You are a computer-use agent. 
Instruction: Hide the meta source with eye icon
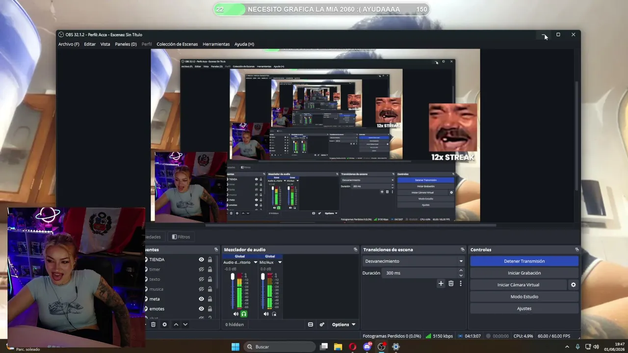coord(201,299)
